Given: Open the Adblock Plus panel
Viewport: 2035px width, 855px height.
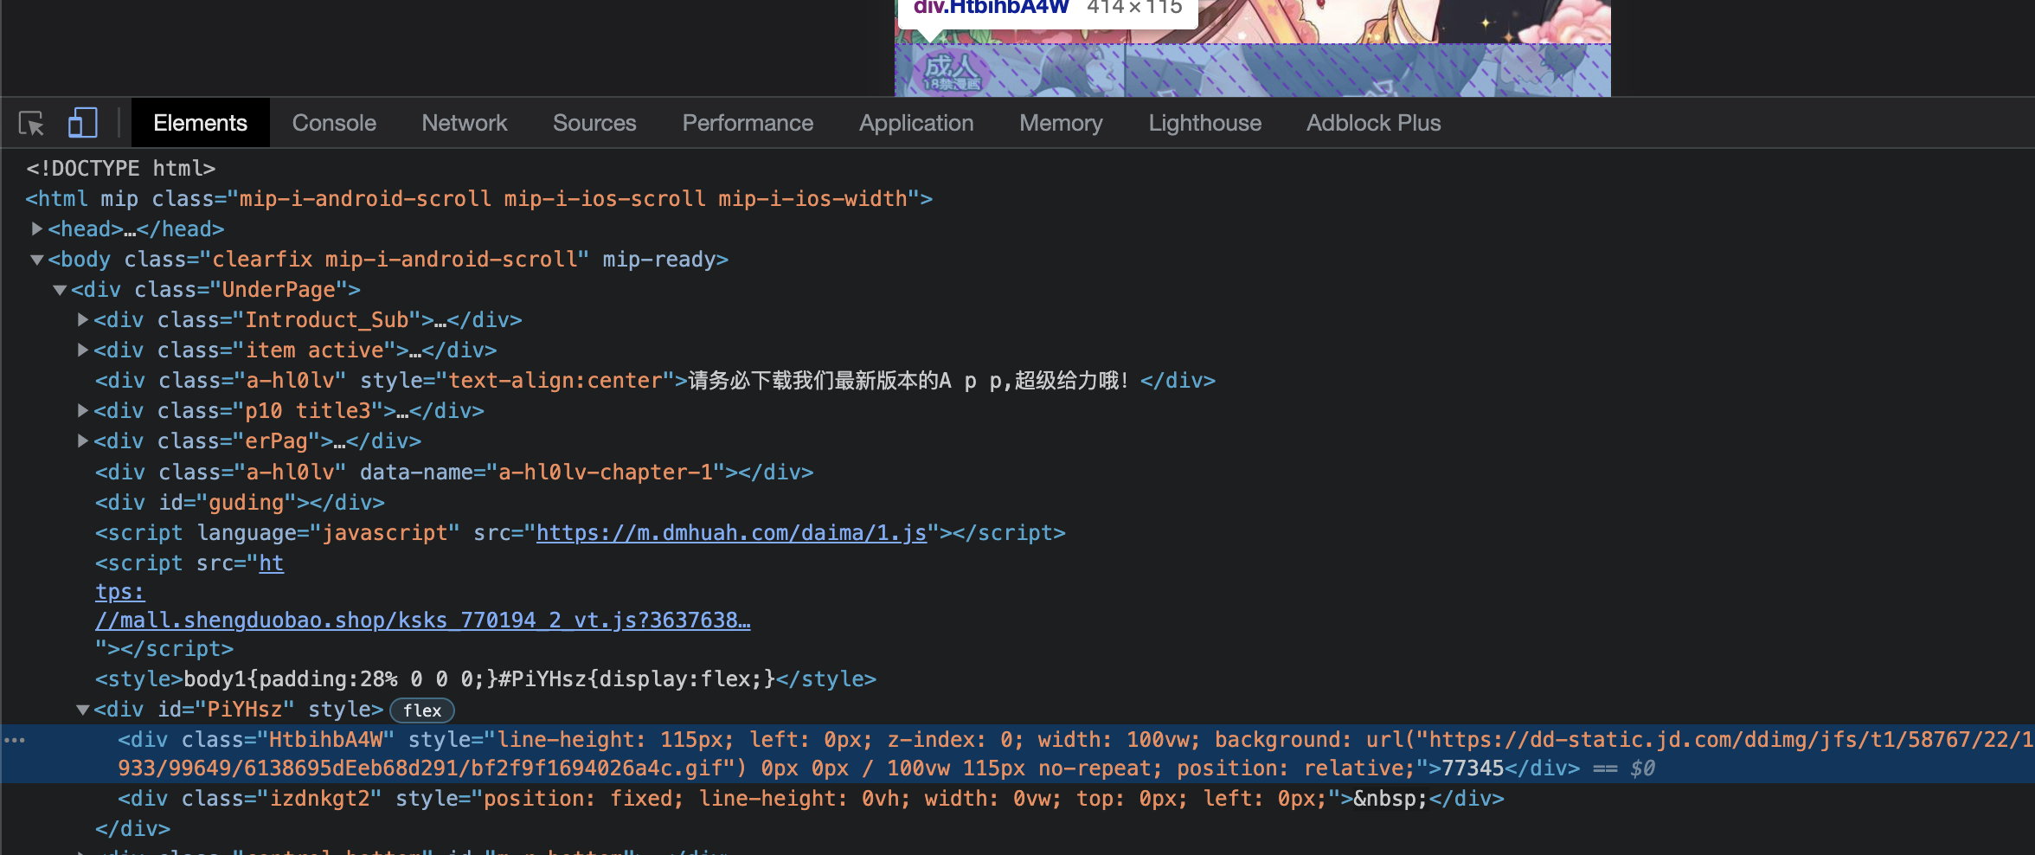Looking at the screenshot, I should 1373,123.
